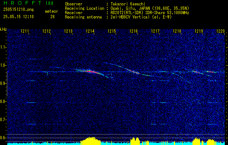Viewport: 228px width, 145px height.
Task: Click the HROFFT title text
Action: point(23,3)
